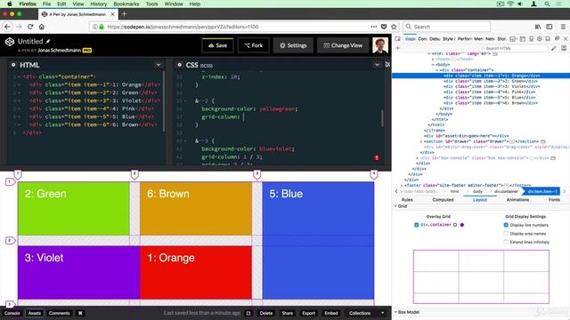Click the eyedropper icon in inspector
The height and width of the screenshot is (320, 570).
click(554, 48)
